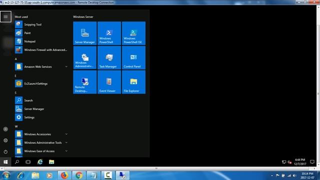Click the Task View icon on remote taskbar
Image resolution: width=320 pixels, height=180 pixels.
(28, 162)
